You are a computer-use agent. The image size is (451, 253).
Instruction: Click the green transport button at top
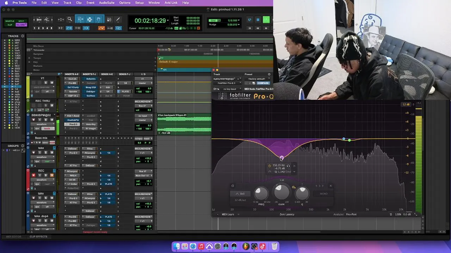pos(266,20)
